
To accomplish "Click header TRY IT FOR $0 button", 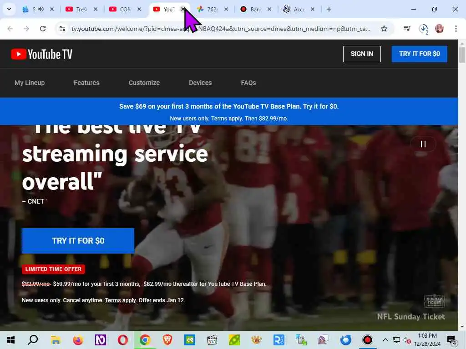I will (419, 54).
